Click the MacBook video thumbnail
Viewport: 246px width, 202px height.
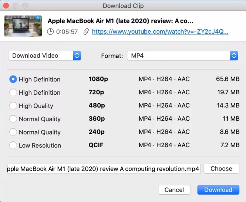tap(23, 26)
